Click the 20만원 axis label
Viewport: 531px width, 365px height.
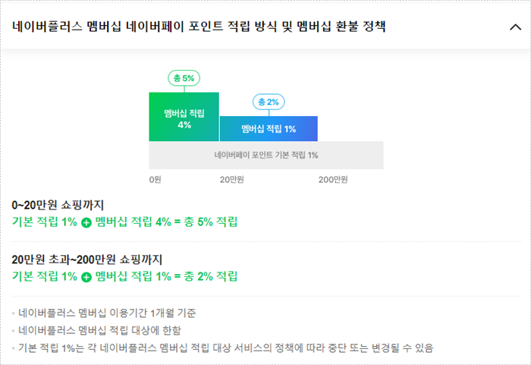232,180
